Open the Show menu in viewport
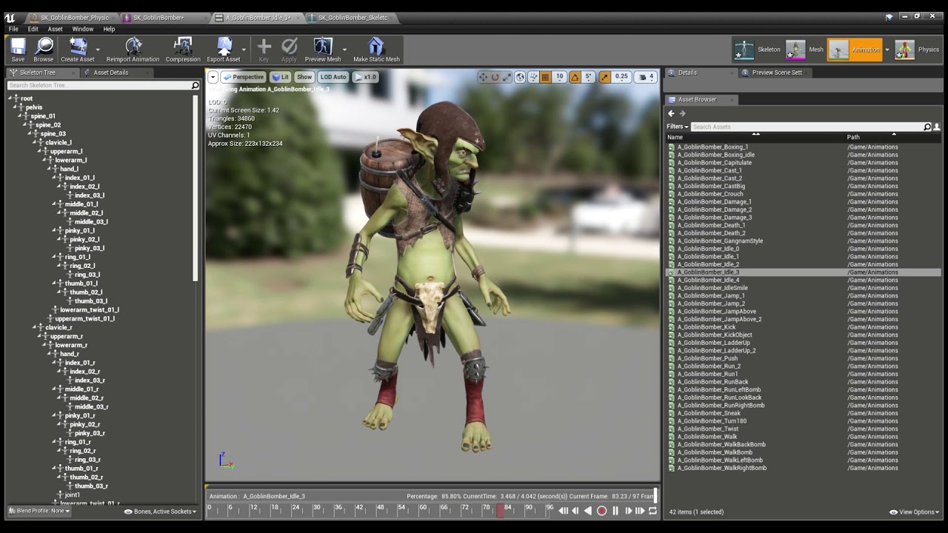The height and width of the screenshot is (533, 948). [x=304, y=77]
